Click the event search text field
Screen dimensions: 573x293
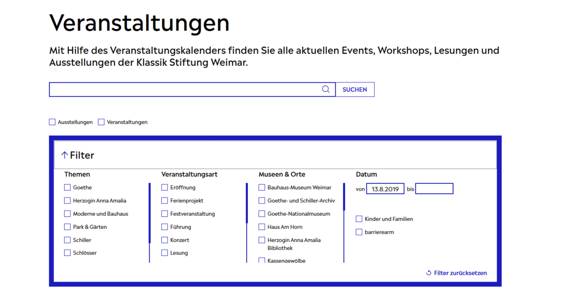pos(186,90)
